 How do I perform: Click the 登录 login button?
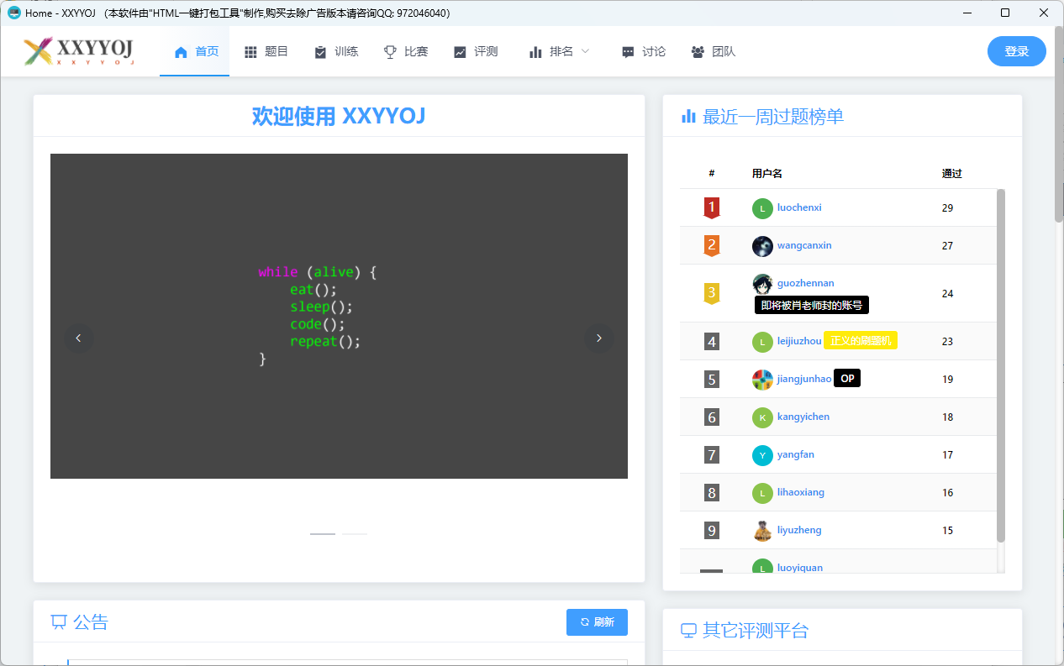coord(1016,51)
